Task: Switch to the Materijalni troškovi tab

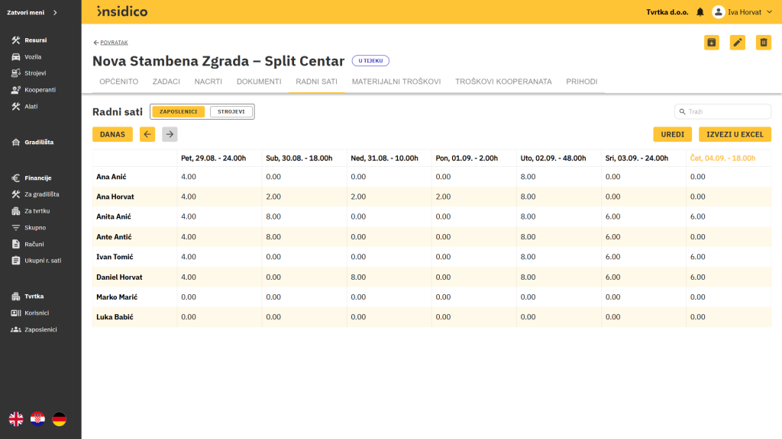Action: point(396,82)
